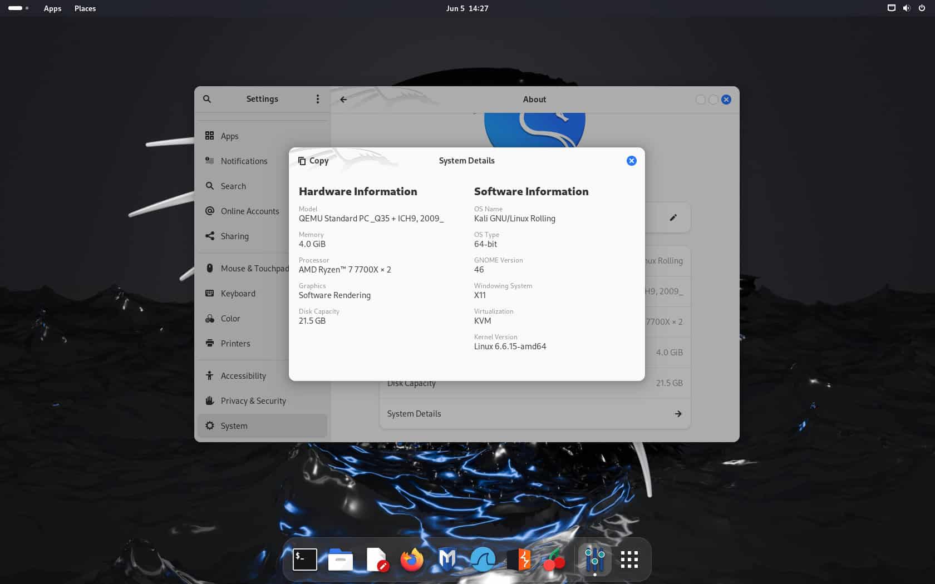The width and height of the screenshot is (935, 584).
Task: Open the Files application from the dock
Action: click(340, 559)
